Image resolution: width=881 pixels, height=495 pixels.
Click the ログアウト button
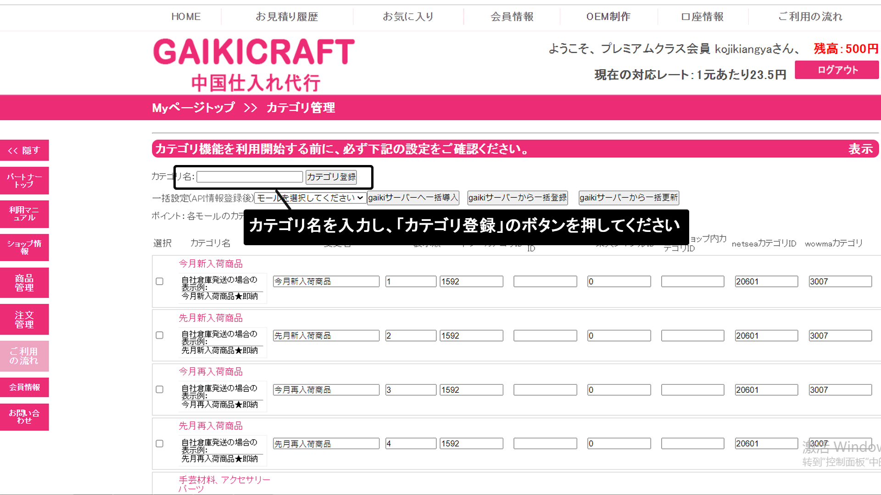[x=837, y=70]
